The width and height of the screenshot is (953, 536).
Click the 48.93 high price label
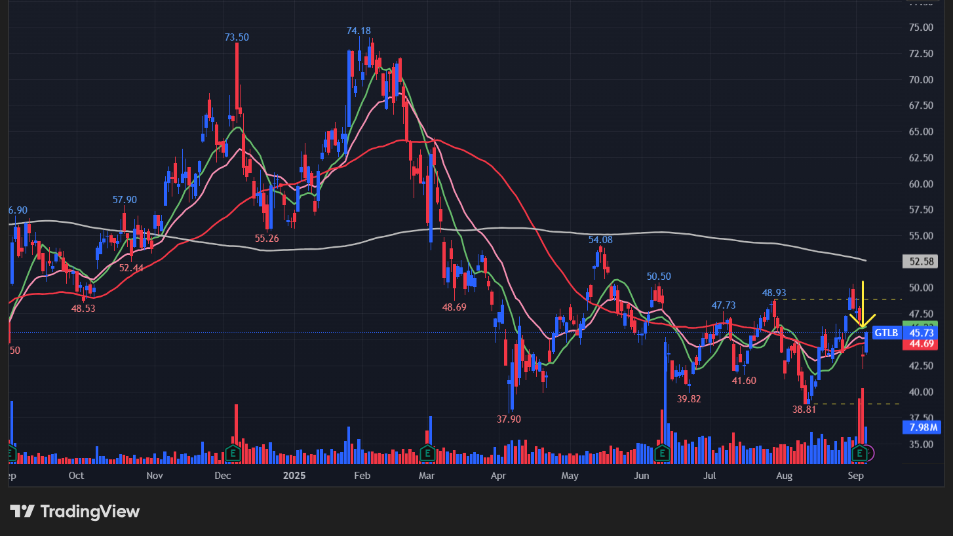click(774, 293)
